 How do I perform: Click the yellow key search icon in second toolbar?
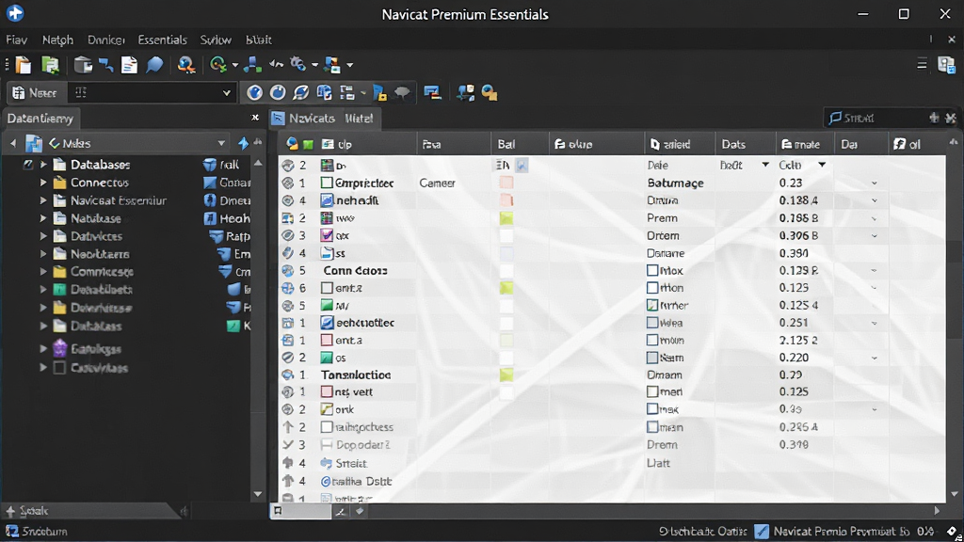(x=490, y=93)
